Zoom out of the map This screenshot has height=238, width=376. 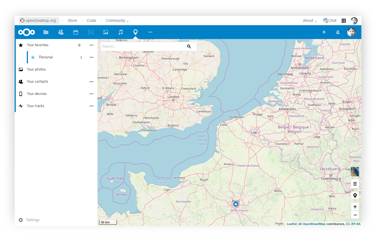click(x=355, y=215)
